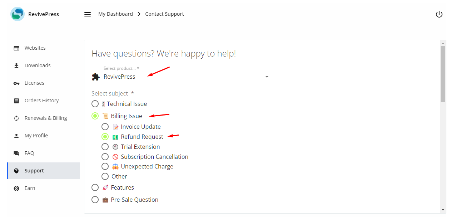Viewport: 451px width, 220px height.
Task: Click the Refund Request label text
Action: coord(142,137)
